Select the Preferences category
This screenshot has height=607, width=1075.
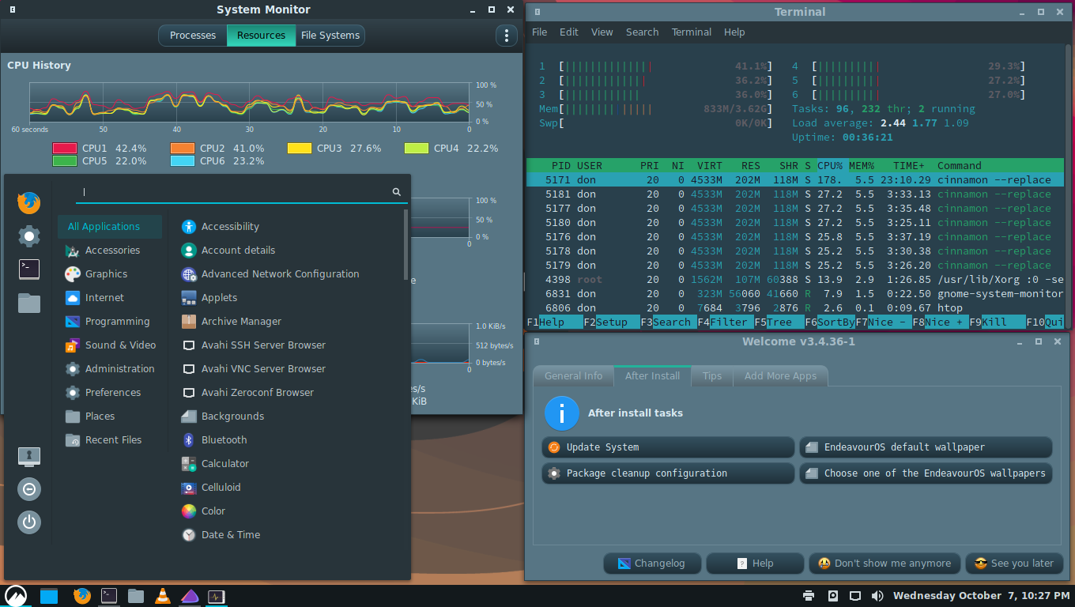110,393
